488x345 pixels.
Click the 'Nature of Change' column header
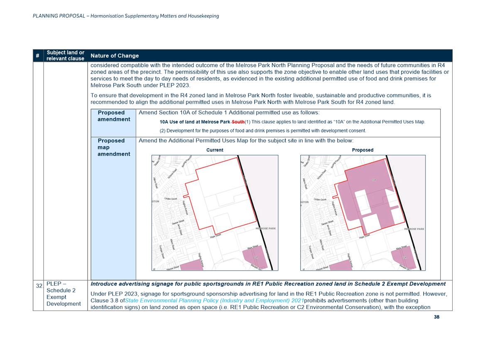115,56
